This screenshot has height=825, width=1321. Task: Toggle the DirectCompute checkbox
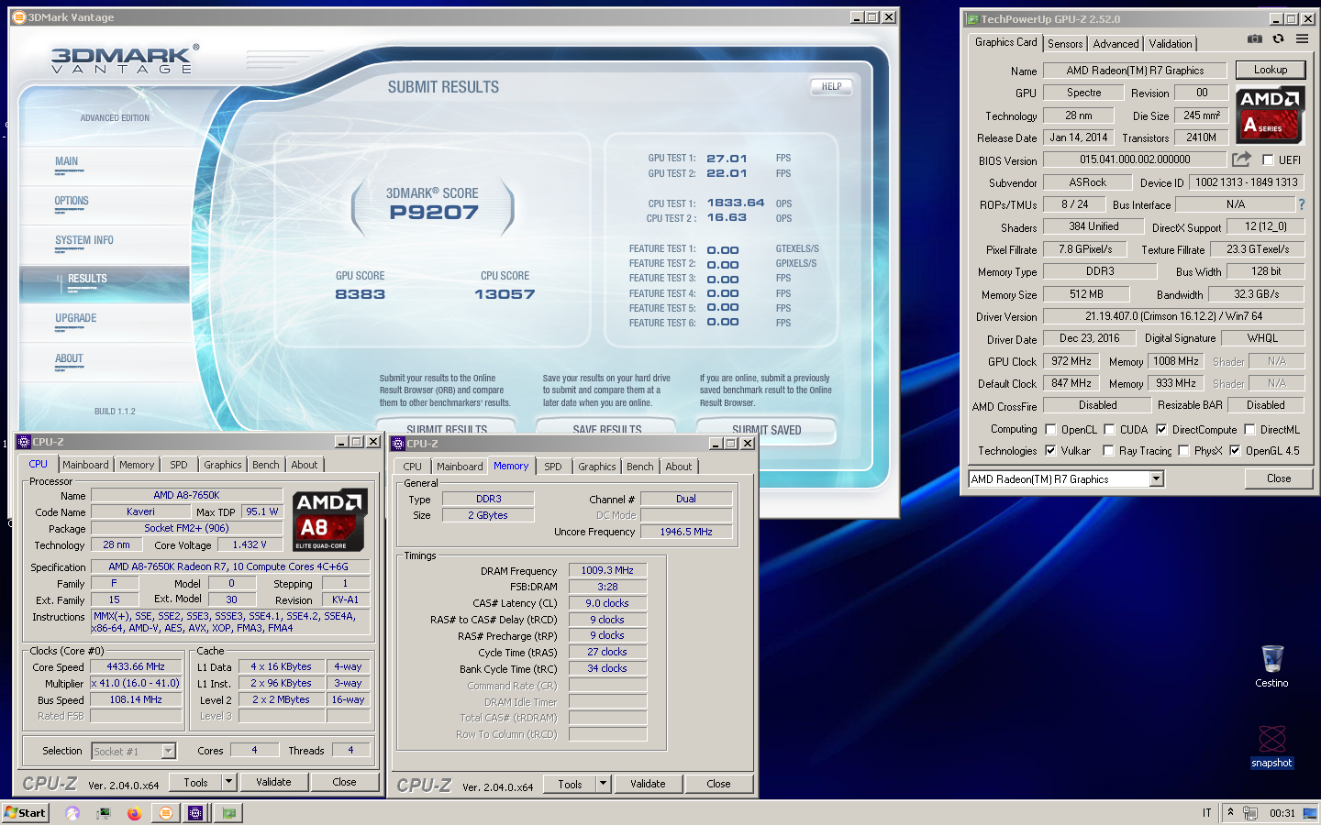(1161, 429)
